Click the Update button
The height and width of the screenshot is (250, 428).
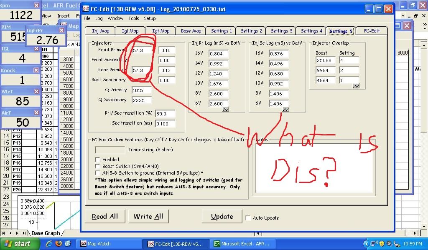click(222, 217)
